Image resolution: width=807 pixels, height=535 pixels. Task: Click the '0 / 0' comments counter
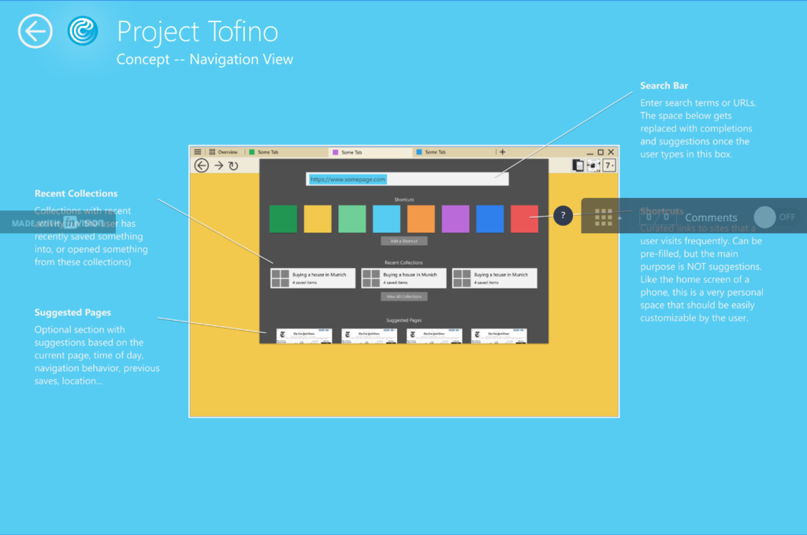(x=657, y=217)
